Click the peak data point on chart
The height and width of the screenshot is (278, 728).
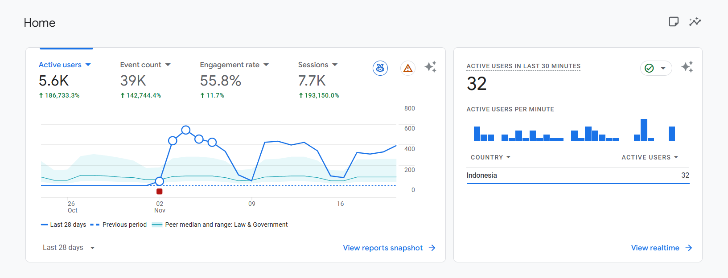186,130
